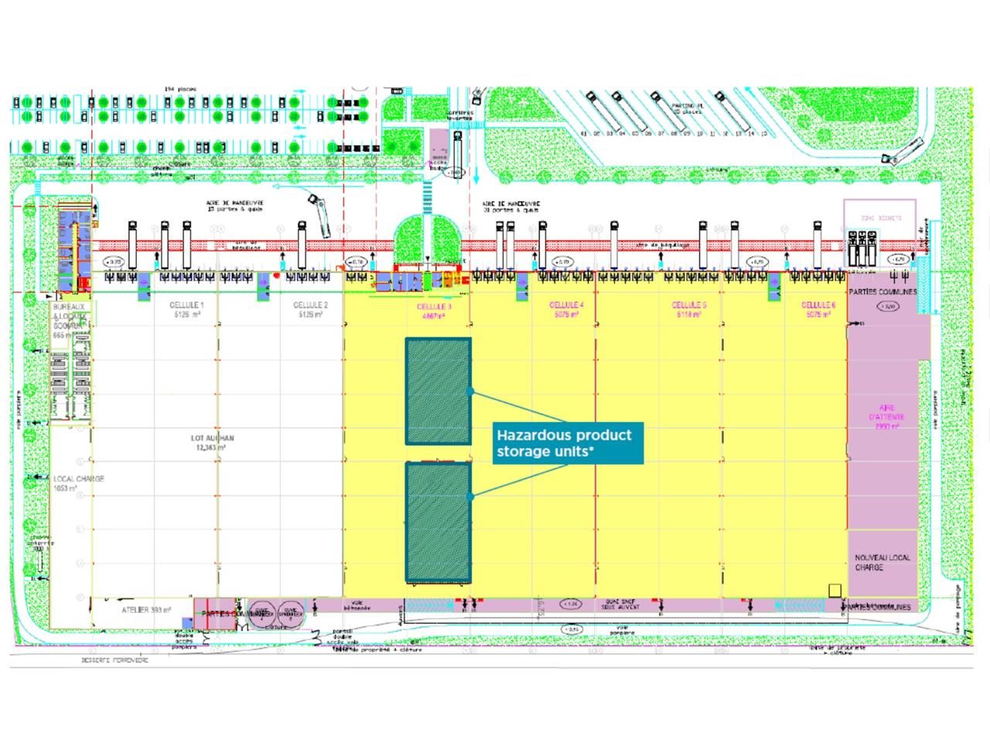Click the Aire d'Attente pink zone

pos(886,417)
